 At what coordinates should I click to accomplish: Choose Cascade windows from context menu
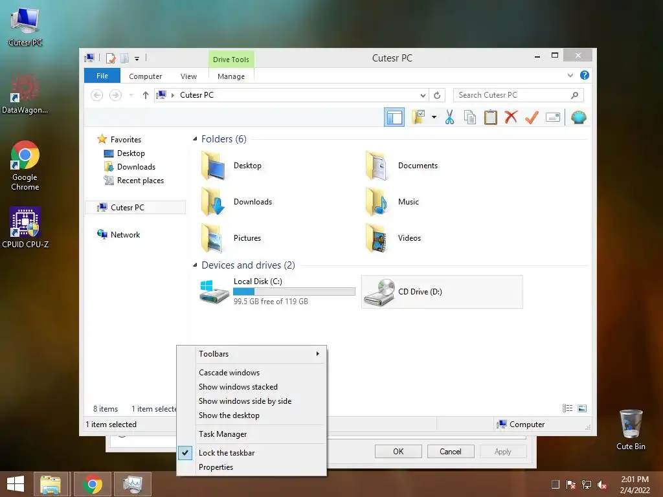click(x=252, y=372)
